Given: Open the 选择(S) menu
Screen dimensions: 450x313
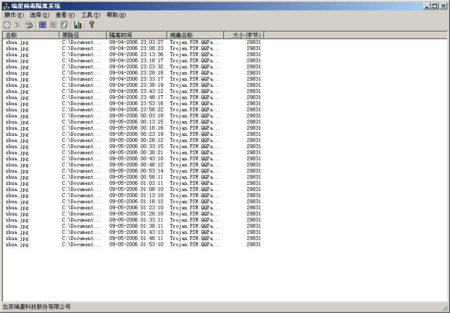Looking at the screenshot, I should coord(40,15).
